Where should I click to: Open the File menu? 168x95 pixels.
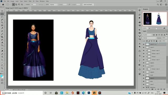(x=5, y=1)
